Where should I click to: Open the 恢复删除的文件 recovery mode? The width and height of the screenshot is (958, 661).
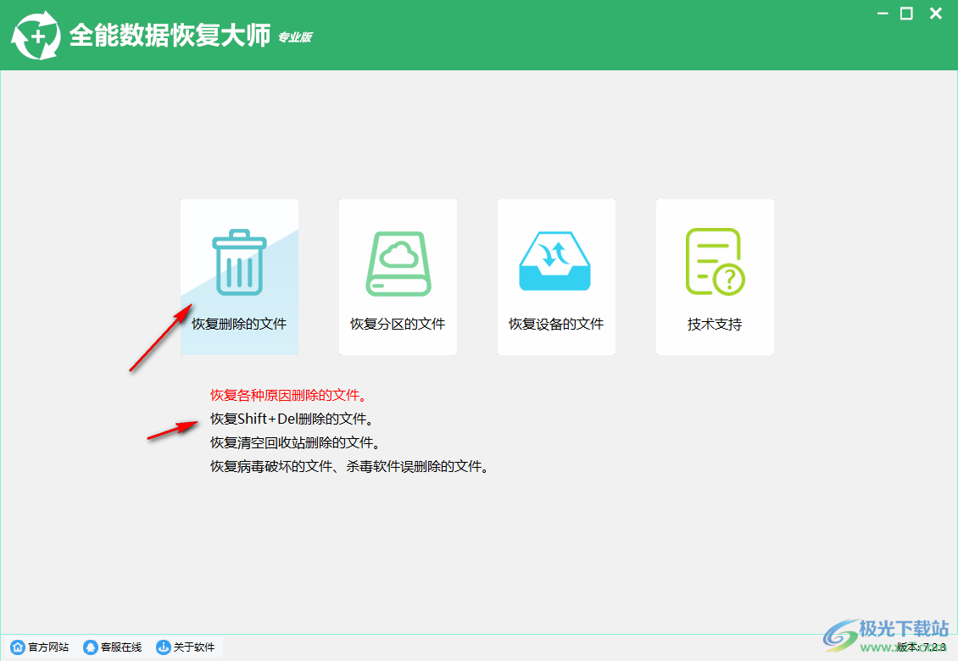[x=239, y=324]
